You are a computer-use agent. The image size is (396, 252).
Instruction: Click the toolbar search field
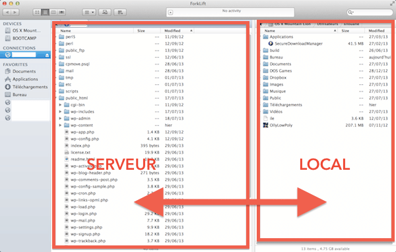370,13
